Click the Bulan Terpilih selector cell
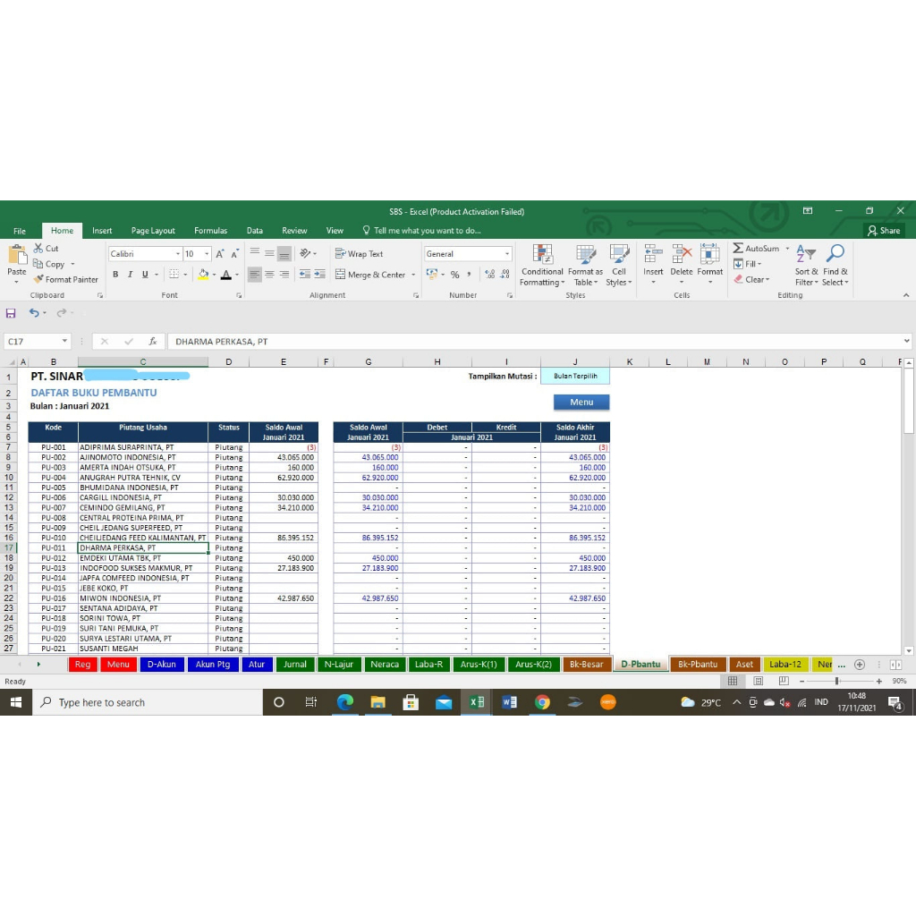 click(575, 377)
